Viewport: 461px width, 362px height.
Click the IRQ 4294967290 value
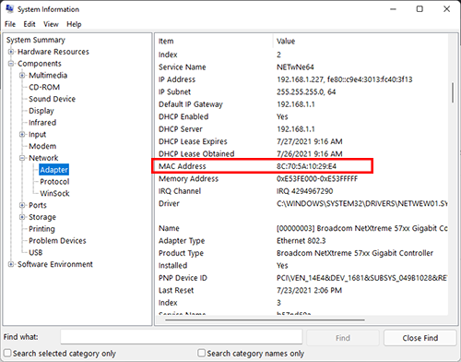tap(304, 191)
